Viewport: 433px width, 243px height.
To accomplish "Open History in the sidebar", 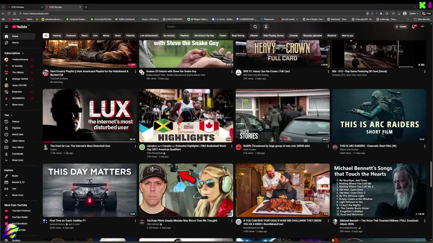I will click(19, 122).
